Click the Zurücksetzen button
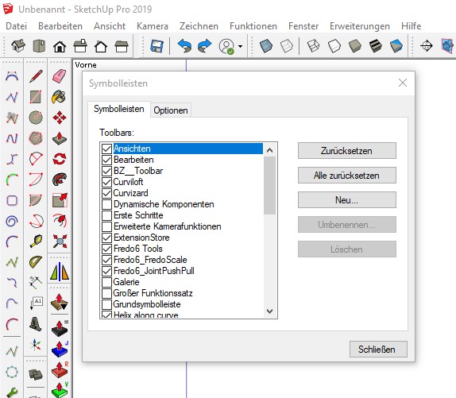This screenshot has height=398, width=456. click(346, 151)
